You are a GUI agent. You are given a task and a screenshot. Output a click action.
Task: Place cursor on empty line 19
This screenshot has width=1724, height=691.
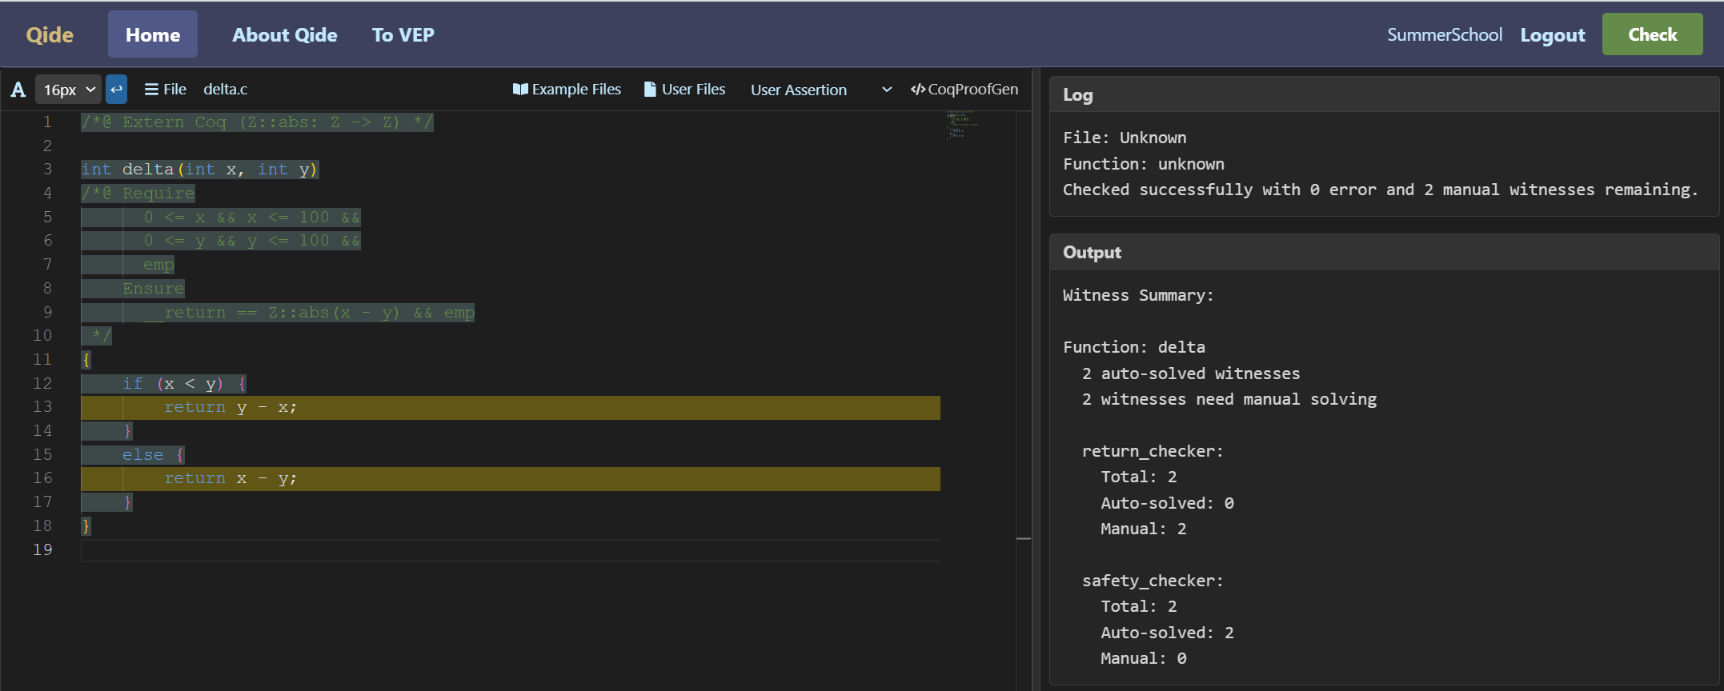point(511,549)
